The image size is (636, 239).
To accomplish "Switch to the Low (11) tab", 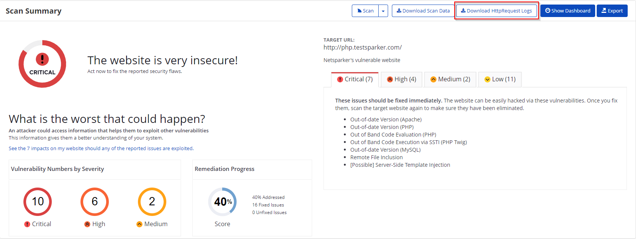I will [500, 79].
